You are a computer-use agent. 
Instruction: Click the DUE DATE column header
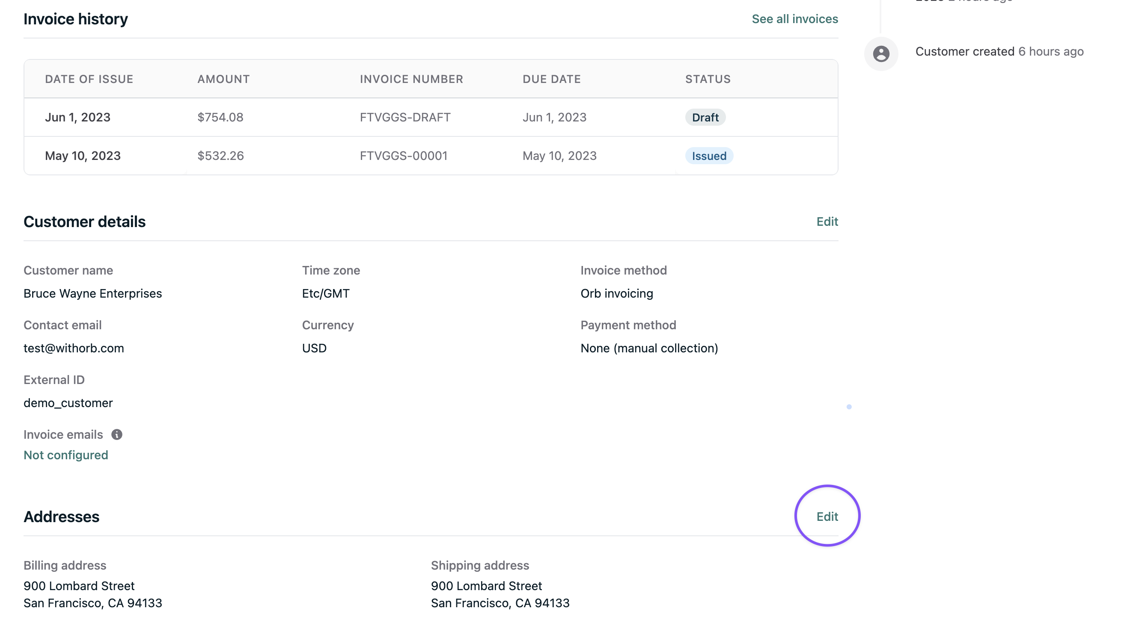point(552,79)
